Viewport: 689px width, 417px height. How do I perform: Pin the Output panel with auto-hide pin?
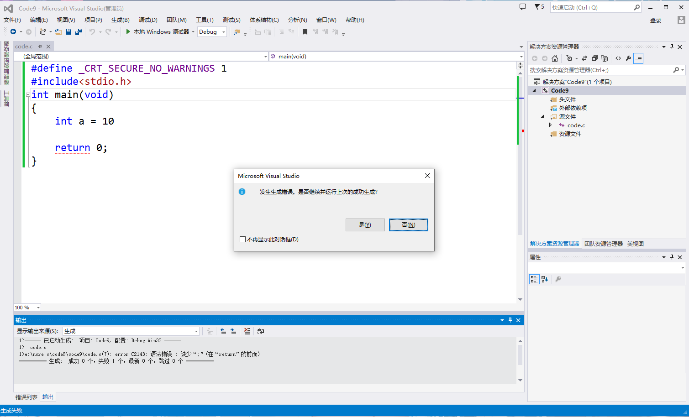(510, 320)
